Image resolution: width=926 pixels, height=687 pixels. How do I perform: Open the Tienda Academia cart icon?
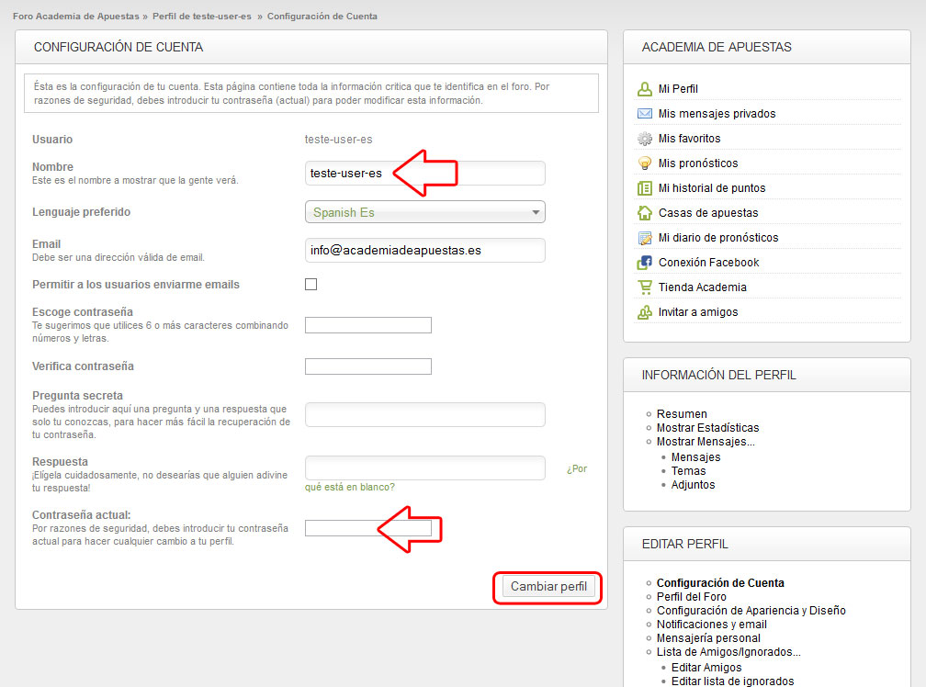coord(645,287)
